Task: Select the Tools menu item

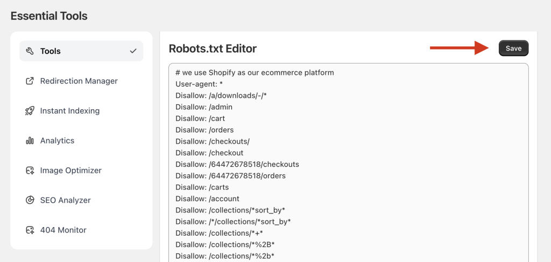Action: (x=81, y=51)
